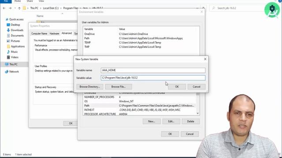Open recent locations dropdown arrow

(x=15, y=8)
